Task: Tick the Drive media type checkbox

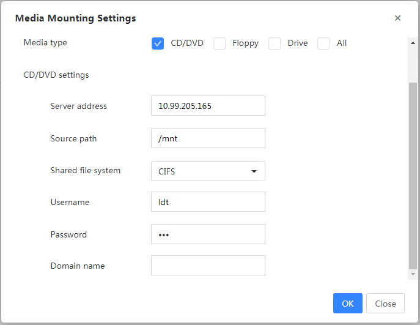Action: click(x=274, y=43)
